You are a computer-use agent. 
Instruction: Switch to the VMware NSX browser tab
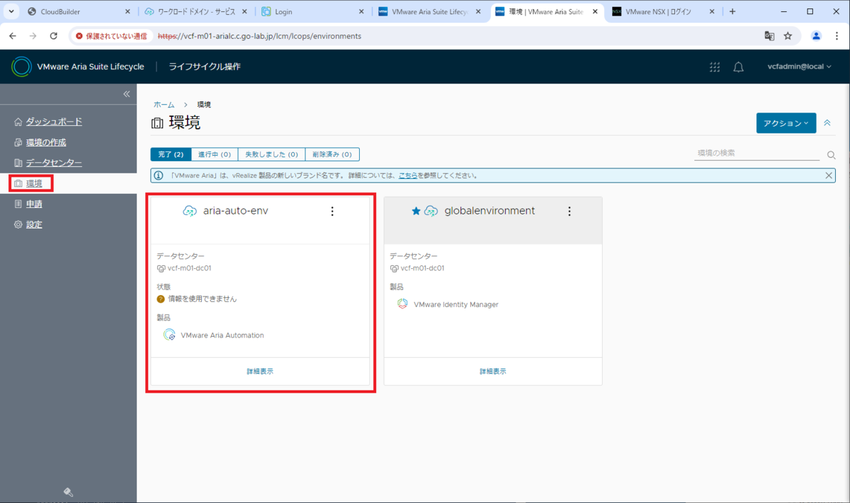coord(662,12)
